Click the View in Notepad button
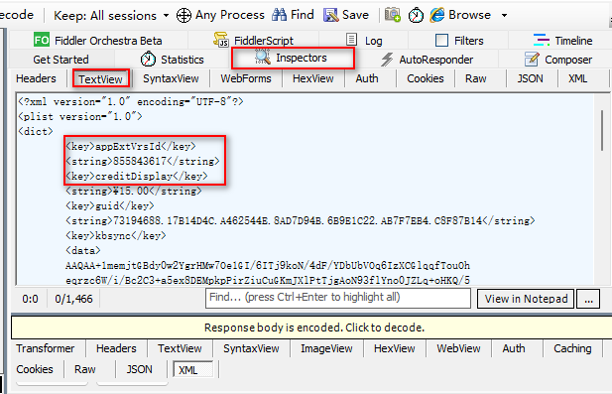The width and height of the screenshot is (612, 394). [x=526, y=299]
